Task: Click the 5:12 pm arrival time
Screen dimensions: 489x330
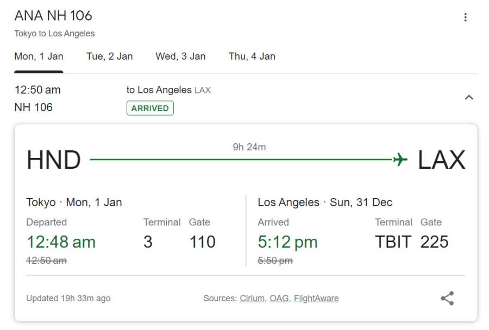Action: [x=287, y=242]
